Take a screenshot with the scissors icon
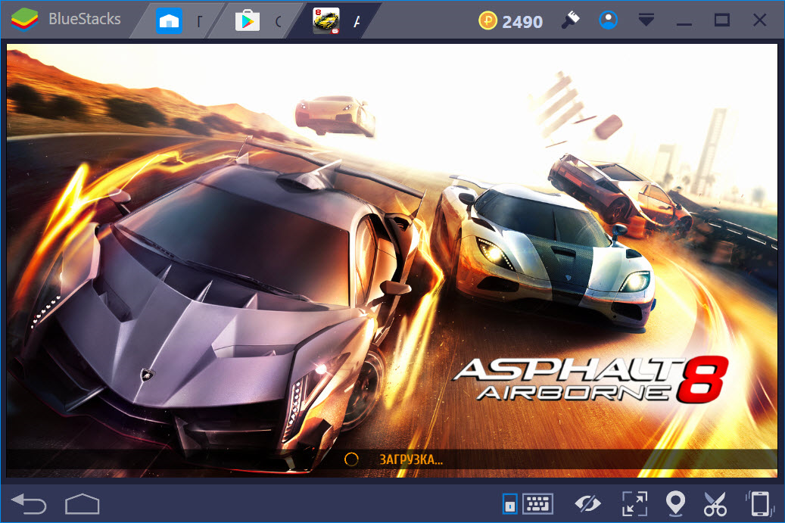785x523 pixels. pos(715,503)
